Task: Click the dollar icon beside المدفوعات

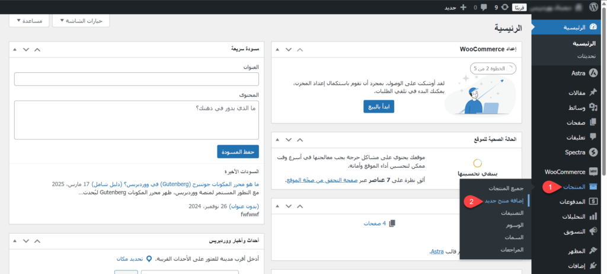Action: click(593, 202)
